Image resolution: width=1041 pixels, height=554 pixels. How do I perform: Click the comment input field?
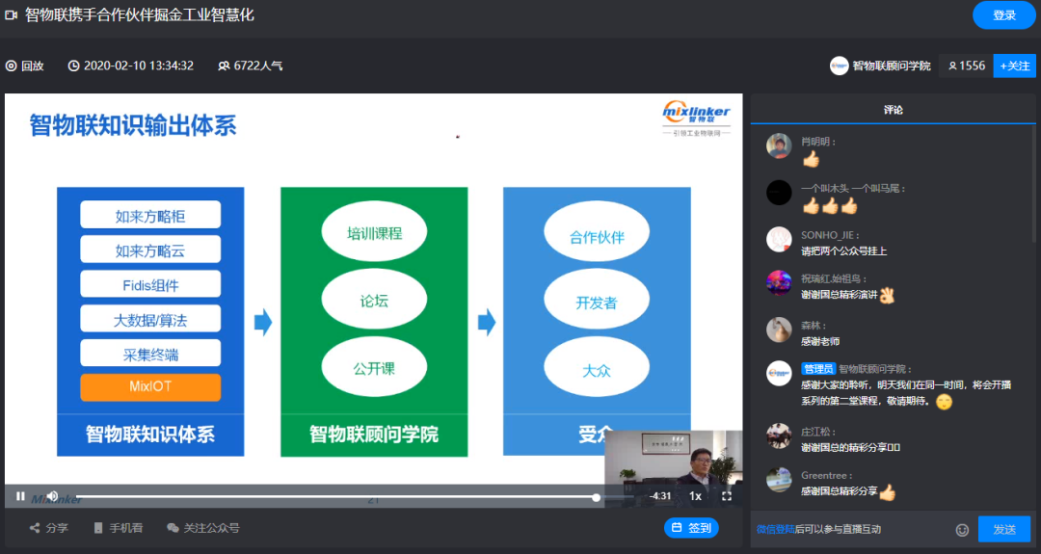852,530
